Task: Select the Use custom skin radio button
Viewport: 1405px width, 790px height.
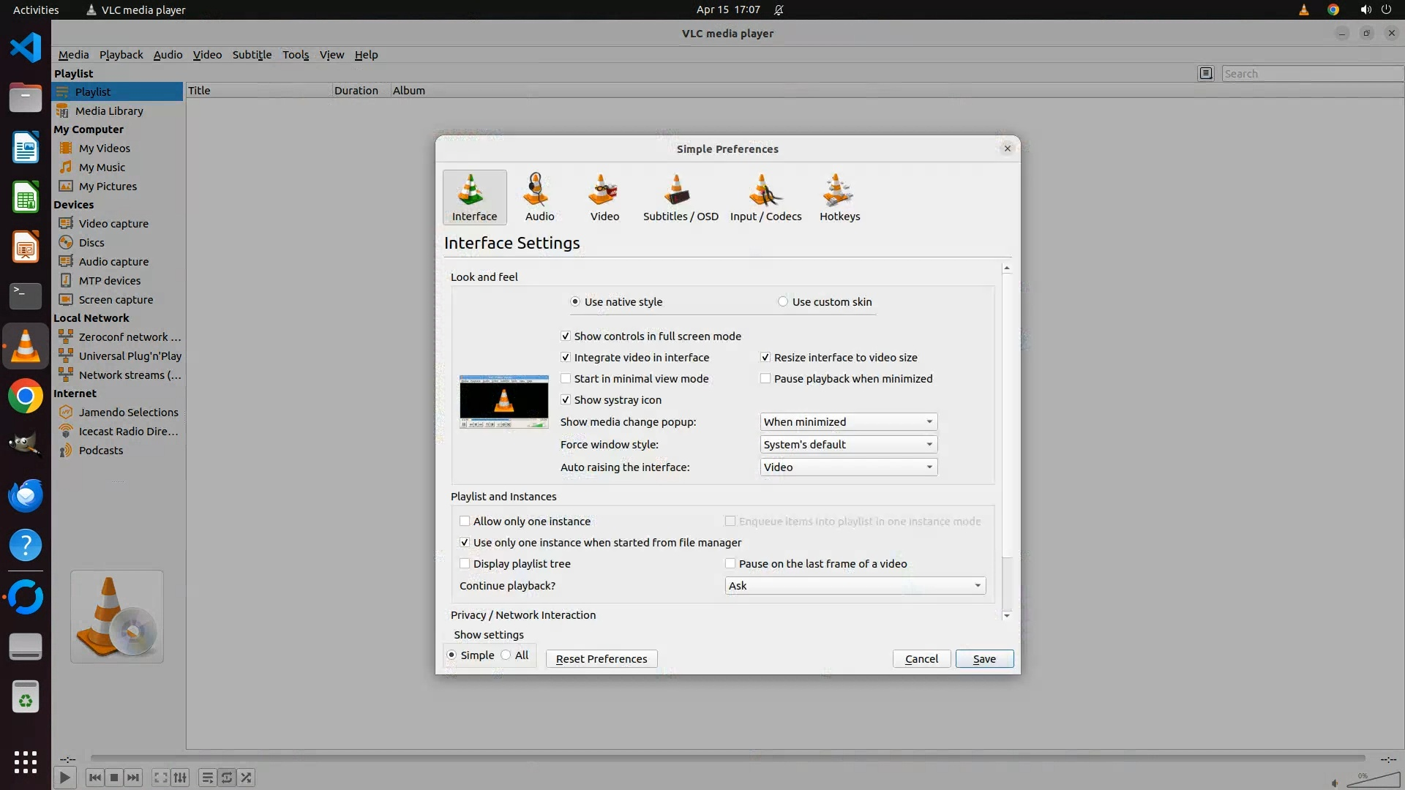Action: pos(783,301)
